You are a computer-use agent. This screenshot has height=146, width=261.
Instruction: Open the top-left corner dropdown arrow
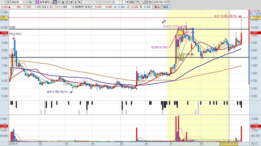tap(4, 2)
